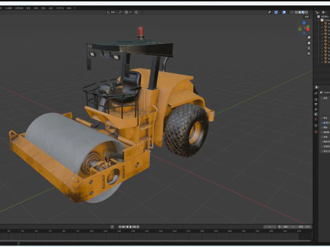
Task: Click the red X axis on navigation gizmo
Action: pyautogui.click(x=308, y=30)
